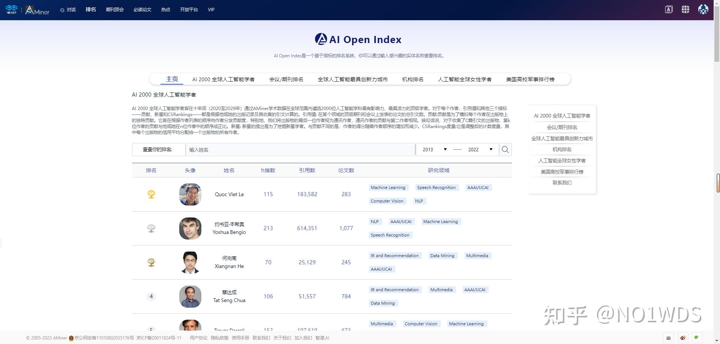
Task: Share via the WeChat icon in the footer
Action: 696,338
